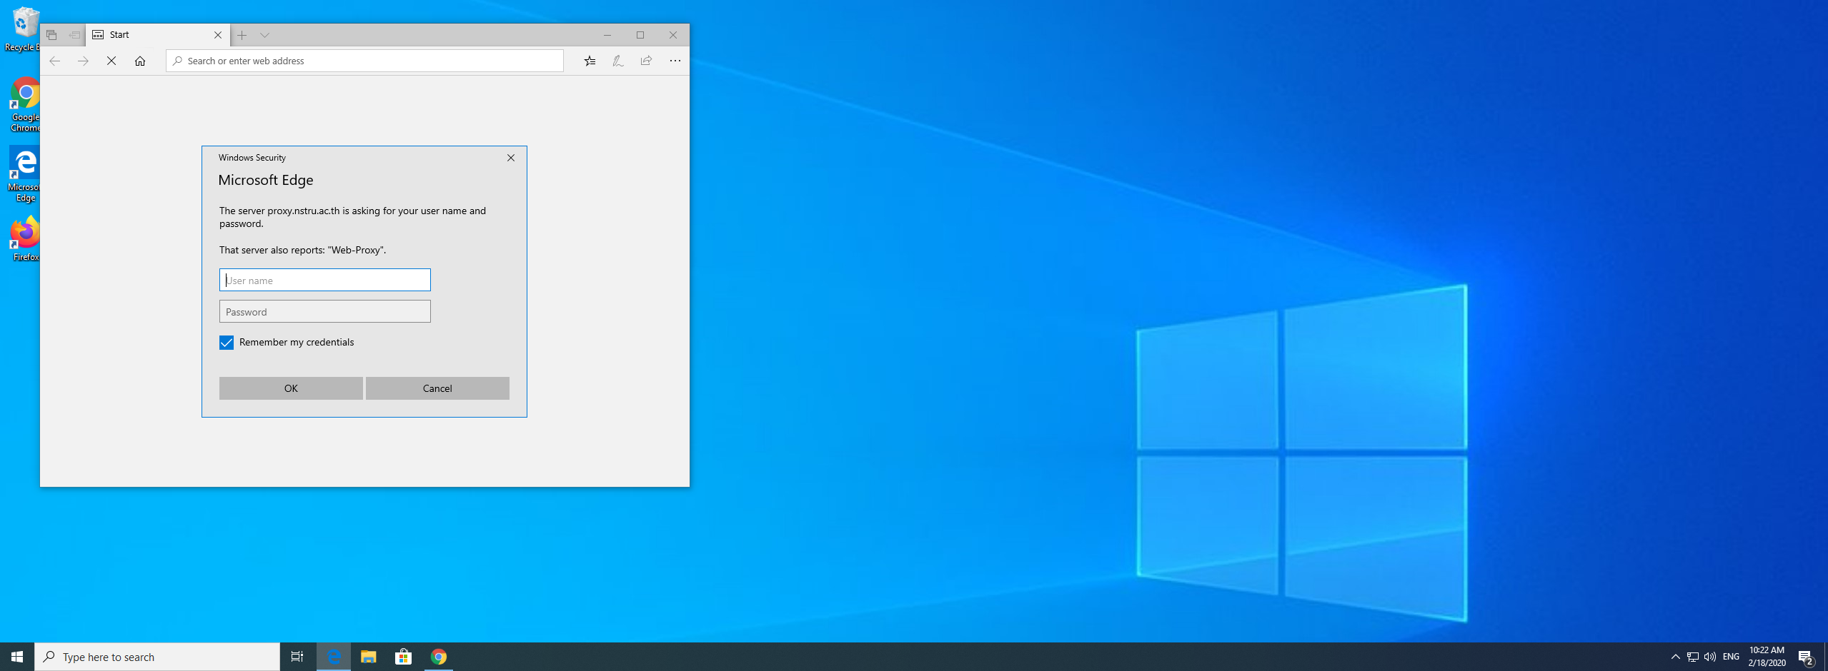
Task: Launch the Google Chrome desktop shortcut
Action: pyautogui.click(x=24, y=104)
